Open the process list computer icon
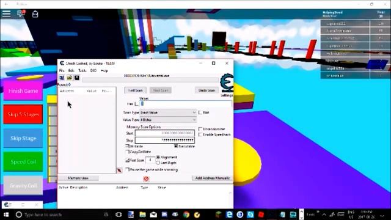This screenshot has width=391, height=220. (x=62, y=78)
